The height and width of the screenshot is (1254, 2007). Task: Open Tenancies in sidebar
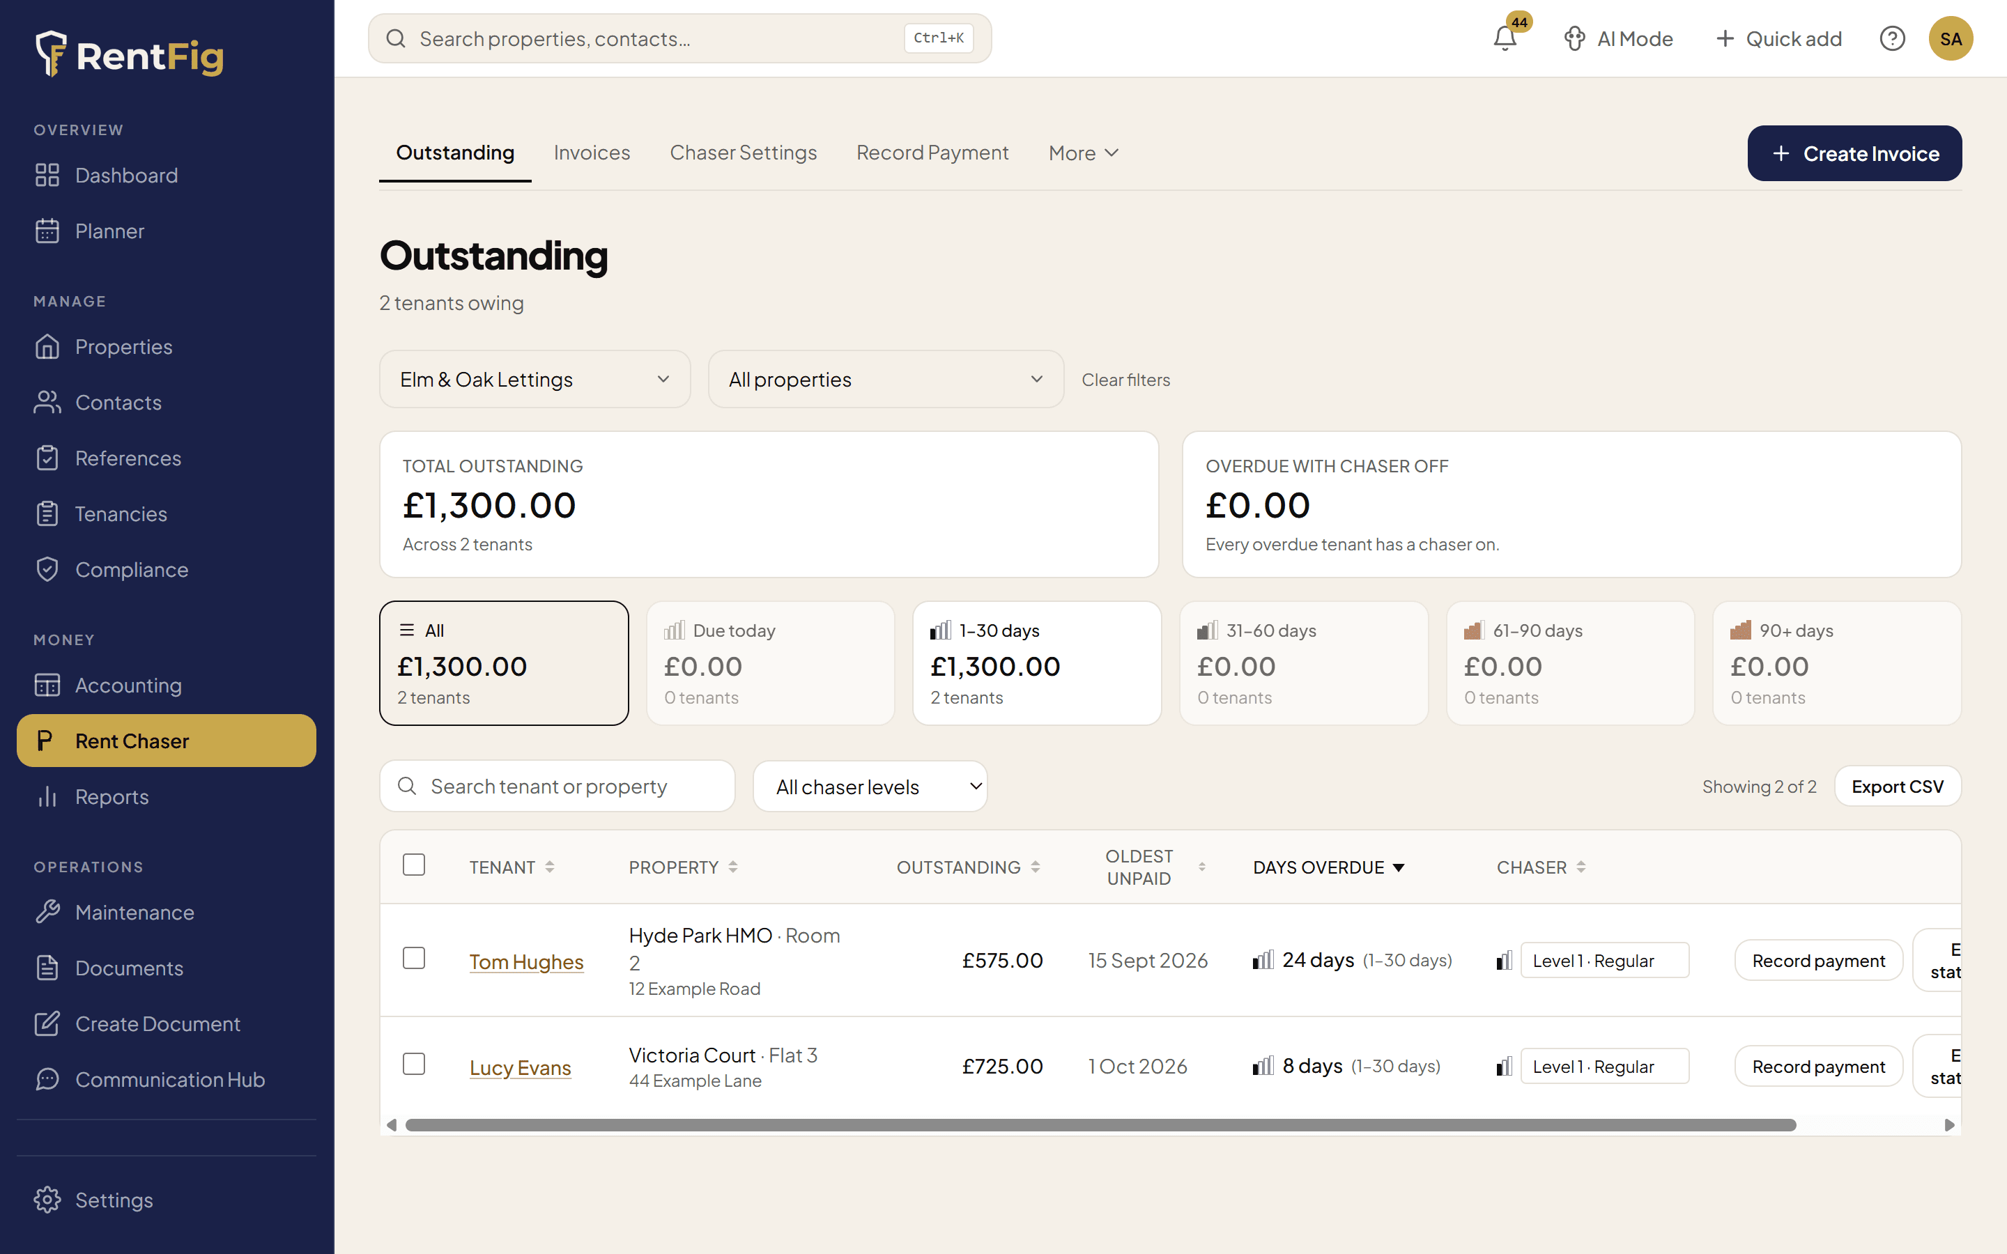pos(166,513)
